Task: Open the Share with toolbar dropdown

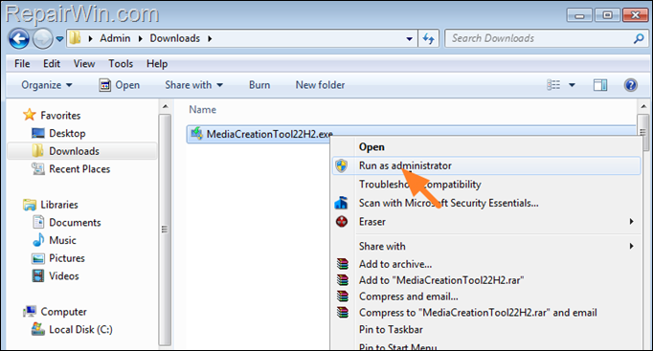Action: pos(194,85)
